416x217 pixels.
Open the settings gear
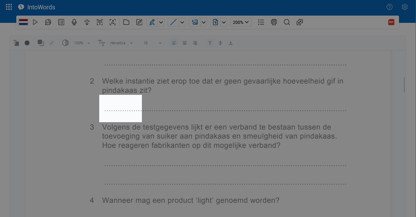coord(405,7)
